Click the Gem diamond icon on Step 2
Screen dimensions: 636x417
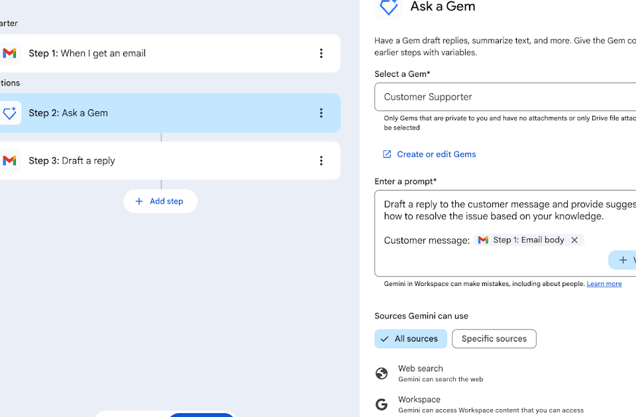9,113
